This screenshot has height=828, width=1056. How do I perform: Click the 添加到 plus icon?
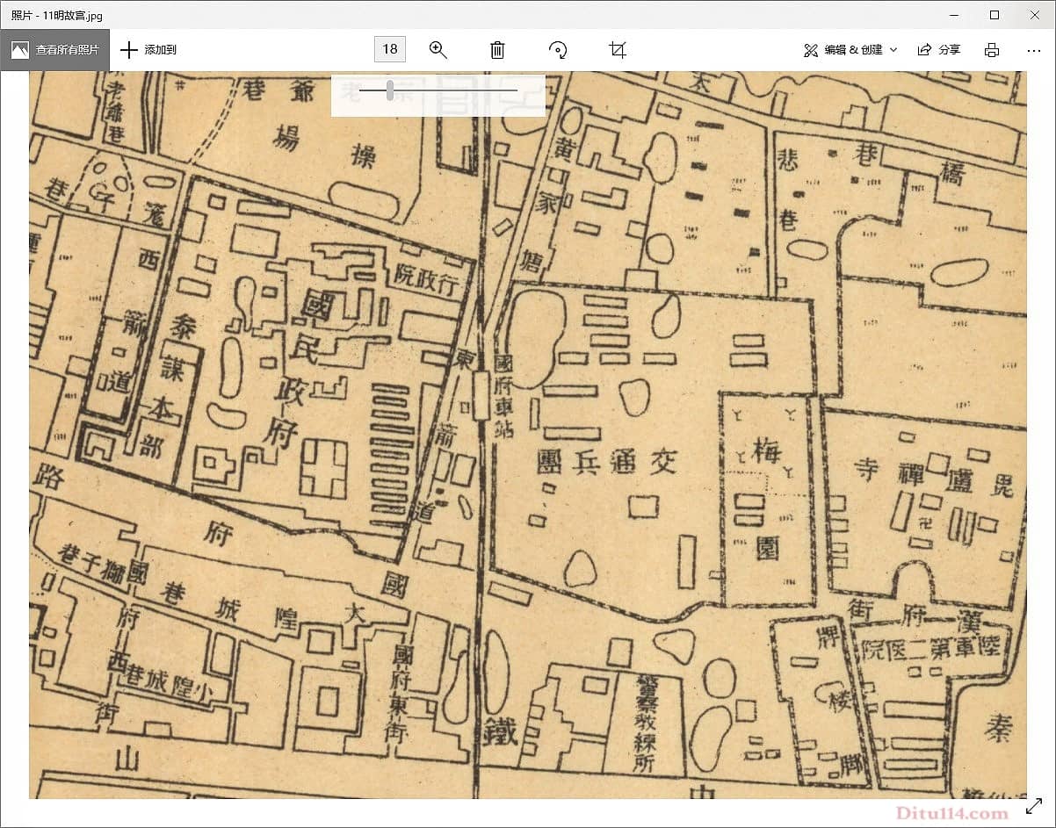point(129,50)
